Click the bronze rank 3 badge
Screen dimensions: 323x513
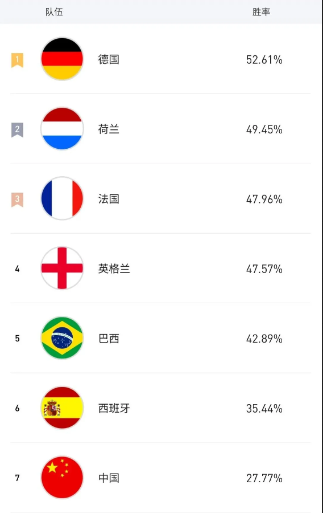tap(17, 199)
